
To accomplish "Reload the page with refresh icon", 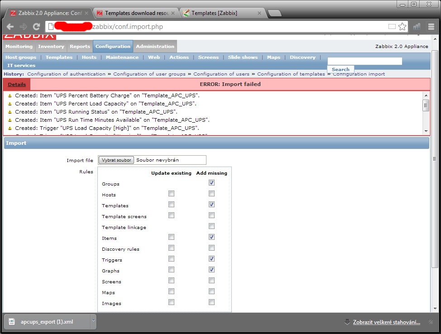I will coord(36,27).
